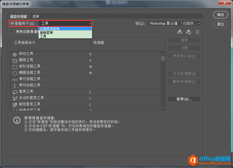Click the info icon beside instructions

coord(17,120)
